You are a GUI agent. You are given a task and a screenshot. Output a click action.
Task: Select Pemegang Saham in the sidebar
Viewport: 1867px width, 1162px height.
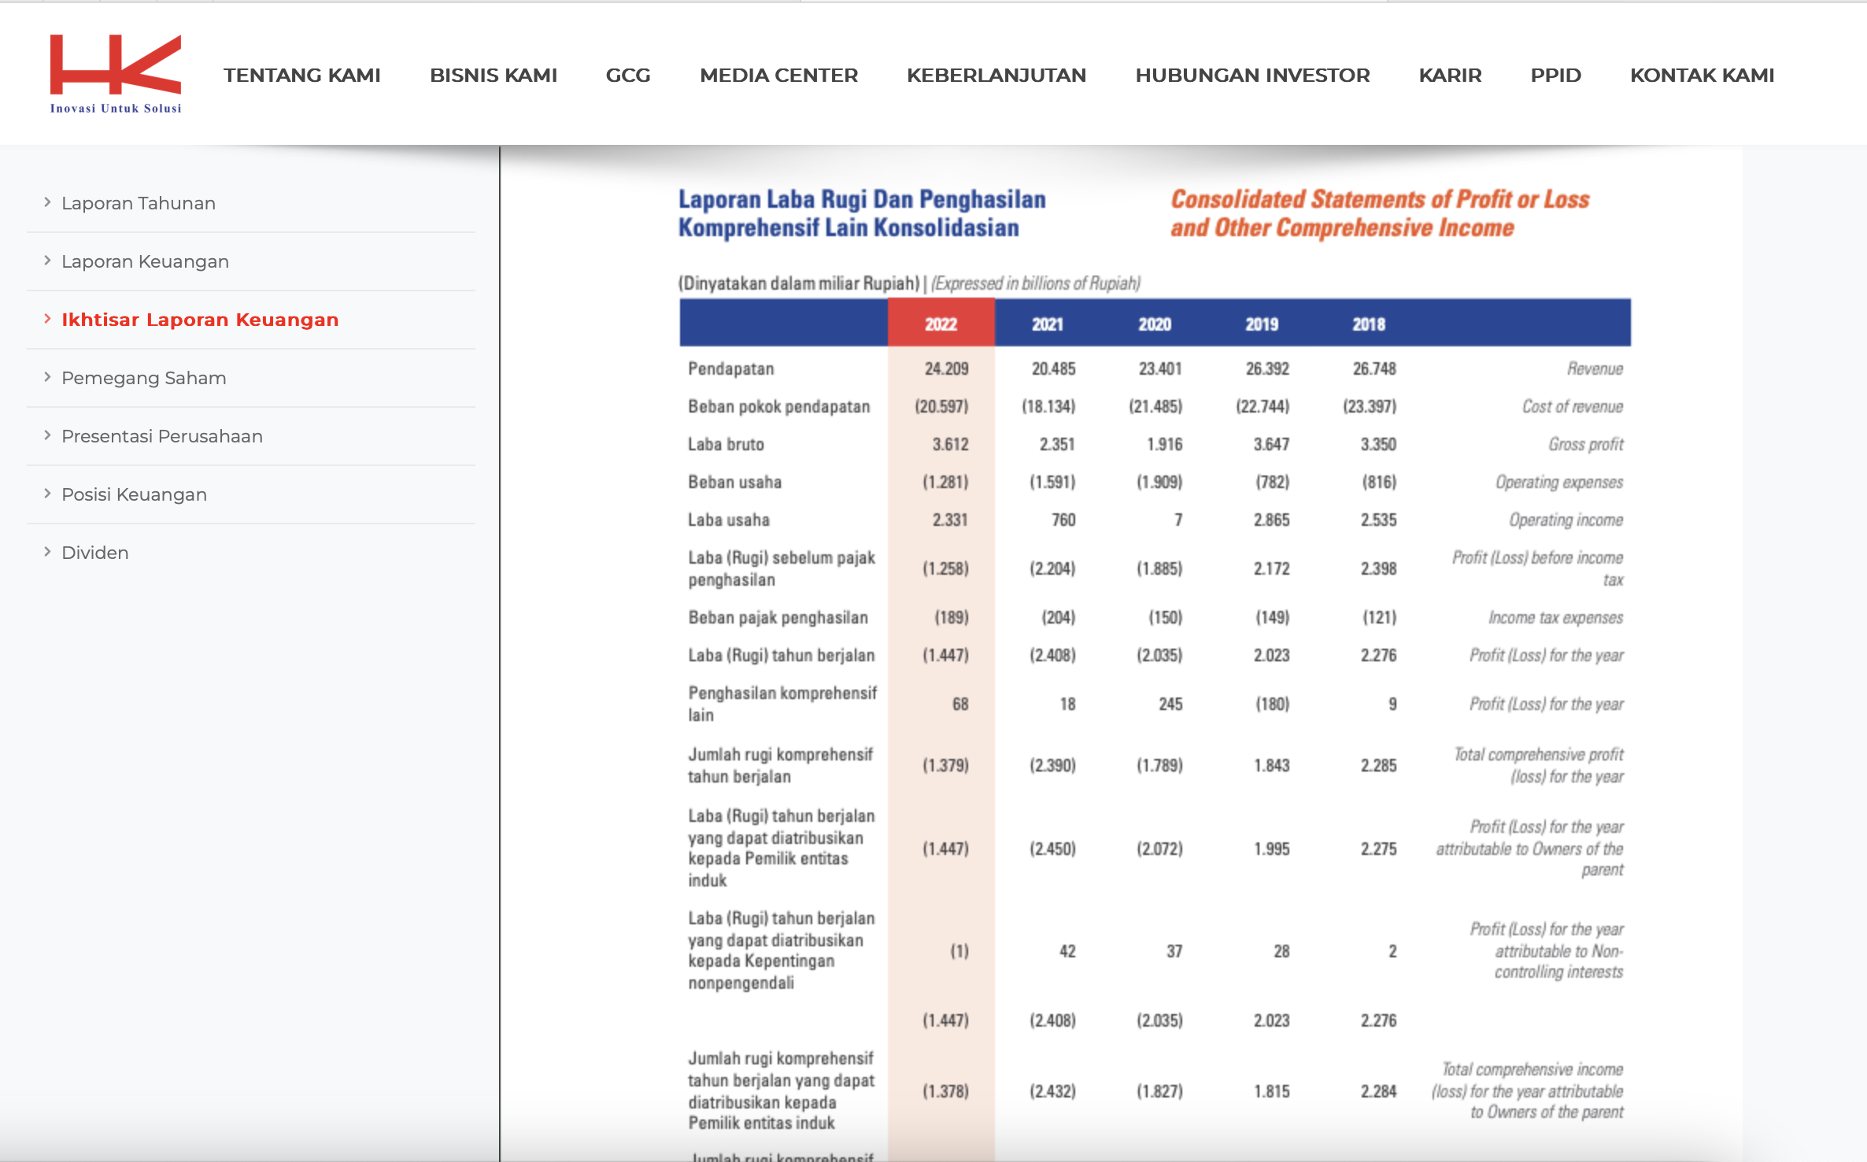click(x=144, y=378)
